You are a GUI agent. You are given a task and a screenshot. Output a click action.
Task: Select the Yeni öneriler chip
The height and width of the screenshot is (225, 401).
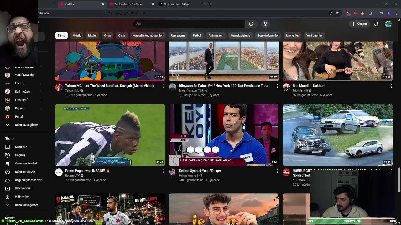315,35
